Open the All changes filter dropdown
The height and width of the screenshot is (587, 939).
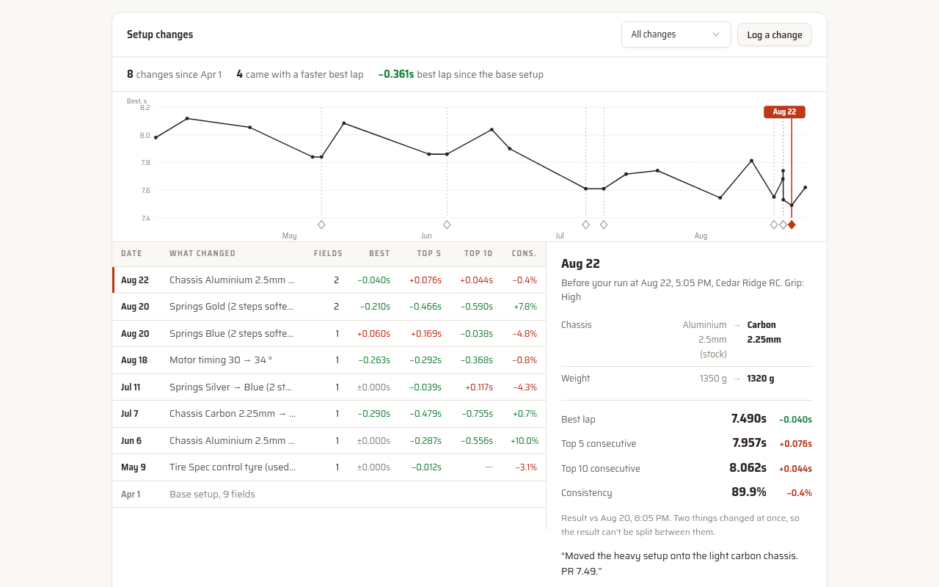676,34
